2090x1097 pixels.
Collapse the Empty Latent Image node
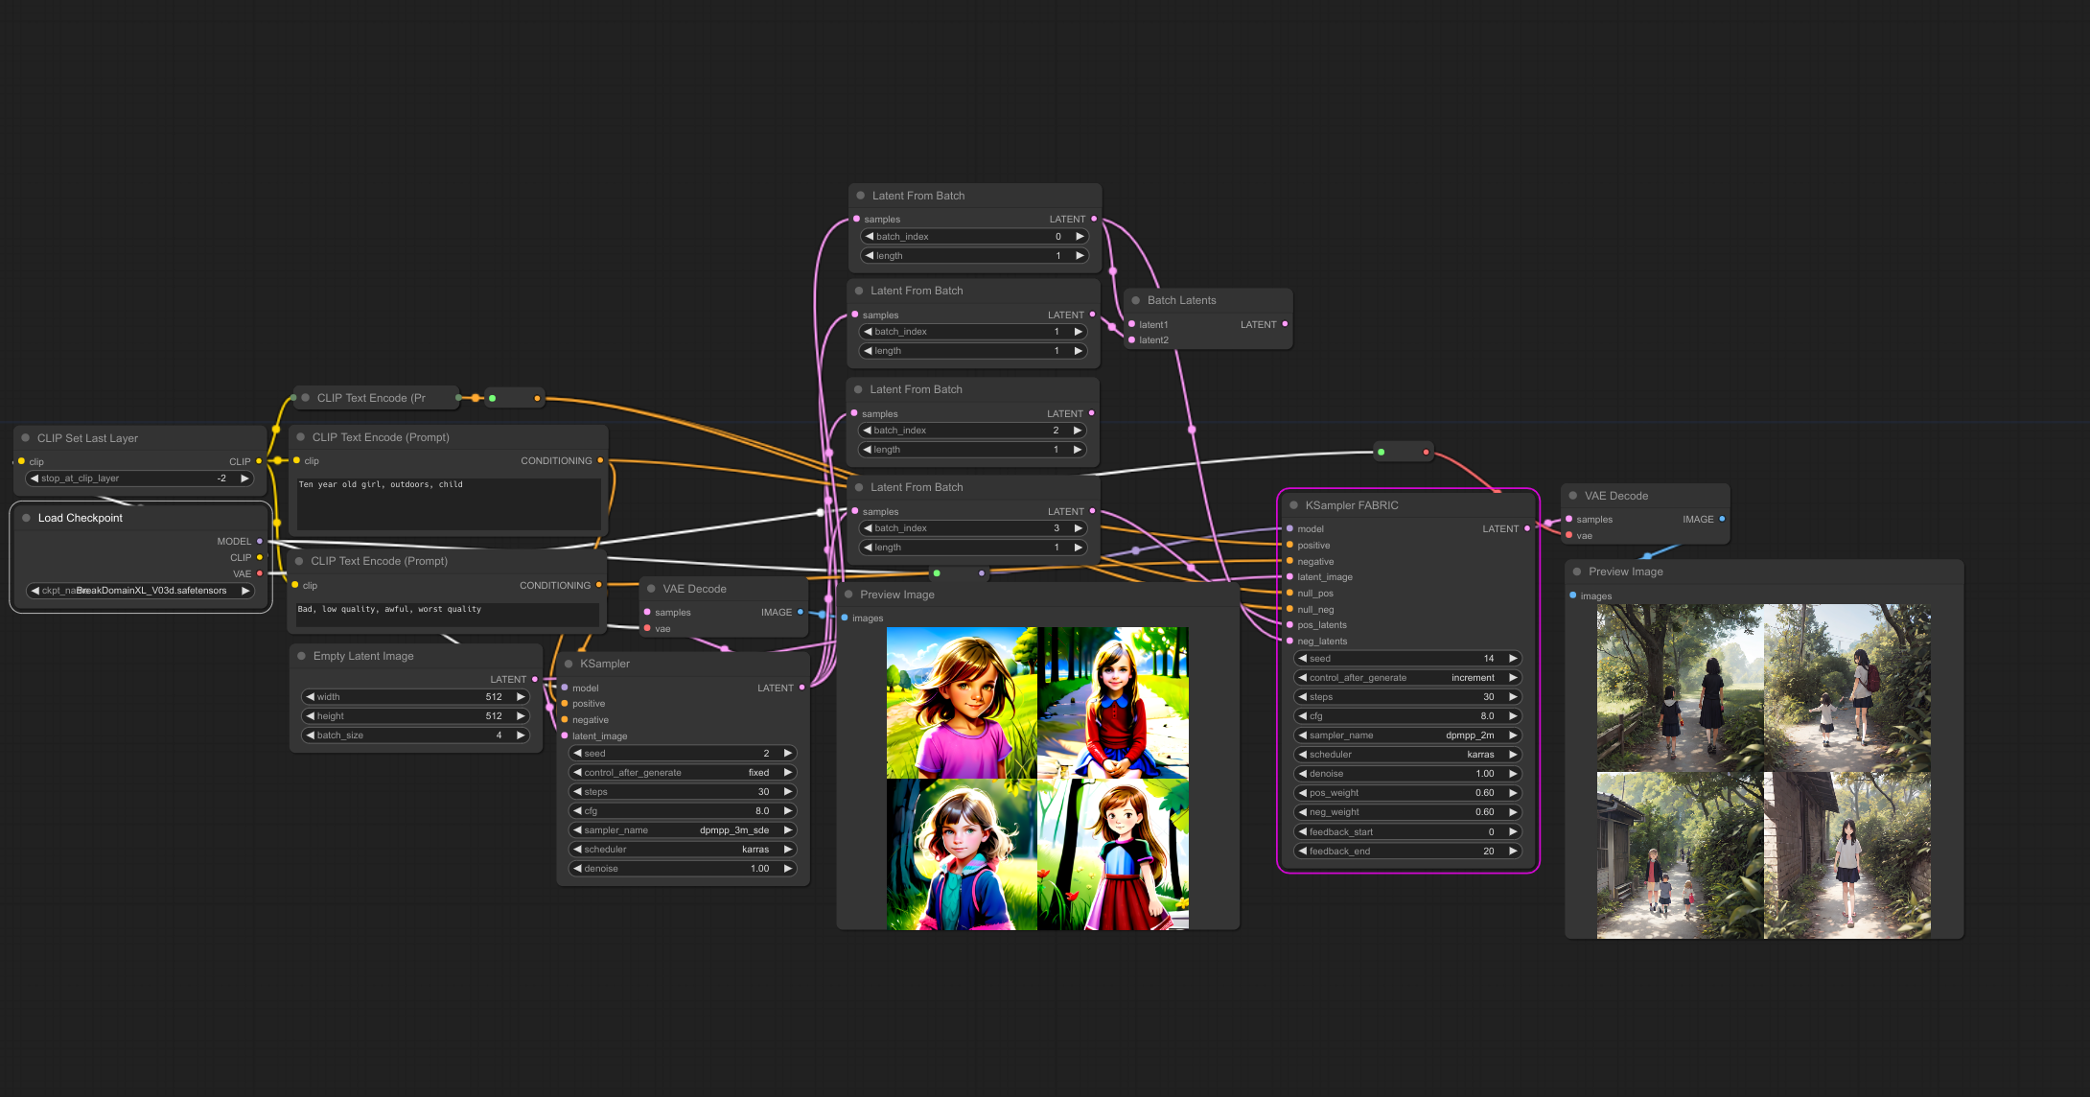pyautogui.click(x=302, y=656)
